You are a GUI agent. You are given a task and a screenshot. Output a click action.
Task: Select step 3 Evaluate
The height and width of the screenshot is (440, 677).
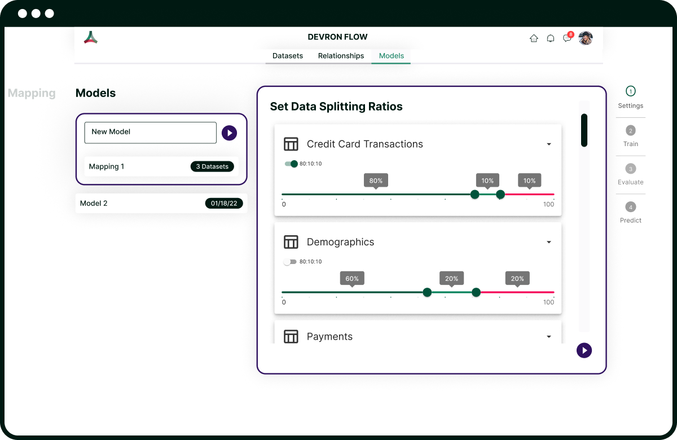630,175
